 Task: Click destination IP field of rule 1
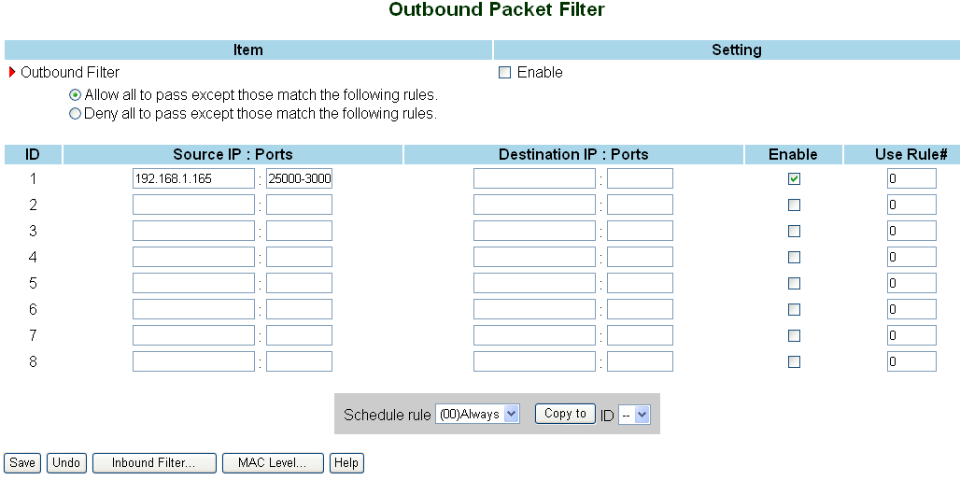coord(534,178)
